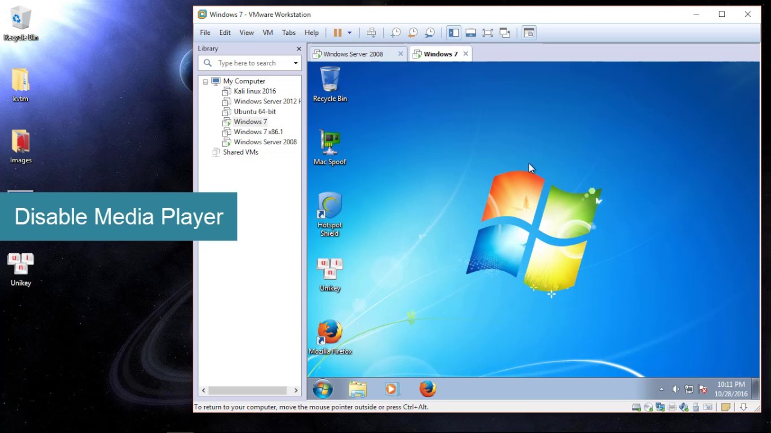The image size is (771, 433).
Task: Open the Action Center flag tray icon
Action: (702, 389)
